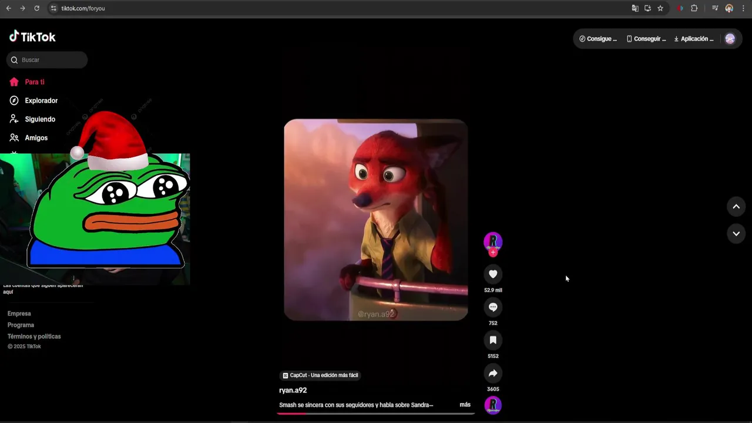
Task: Click the 52.9 mil likes count
Action: coord(493,290)
